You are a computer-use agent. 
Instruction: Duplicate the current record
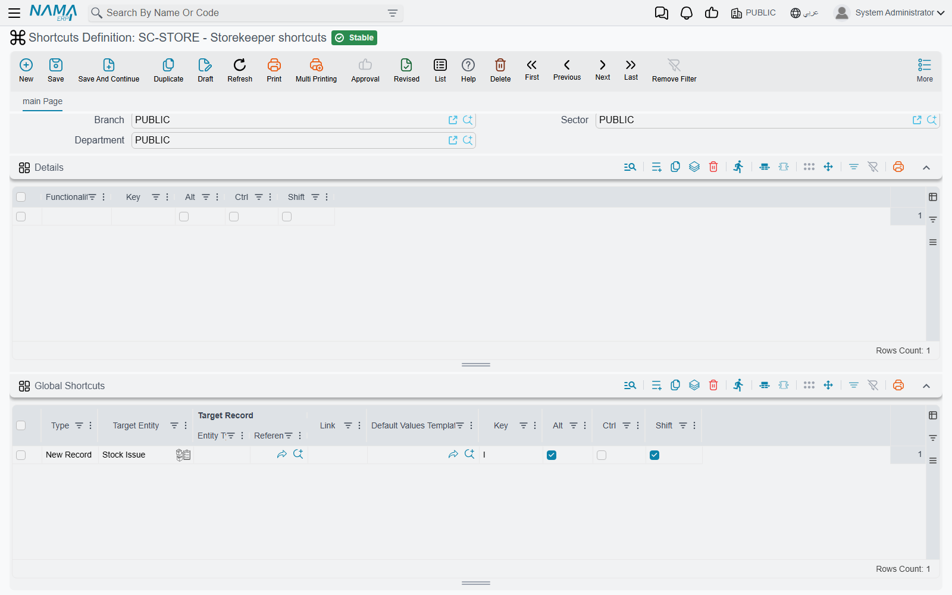click(x=168, y=70)
